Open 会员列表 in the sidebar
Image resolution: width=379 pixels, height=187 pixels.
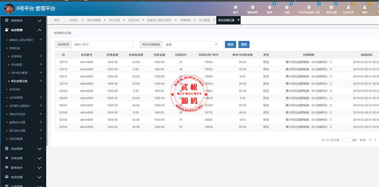(15, 89)
